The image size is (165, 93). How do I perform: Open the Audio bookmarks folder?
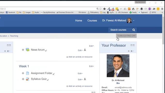[36, 12]
